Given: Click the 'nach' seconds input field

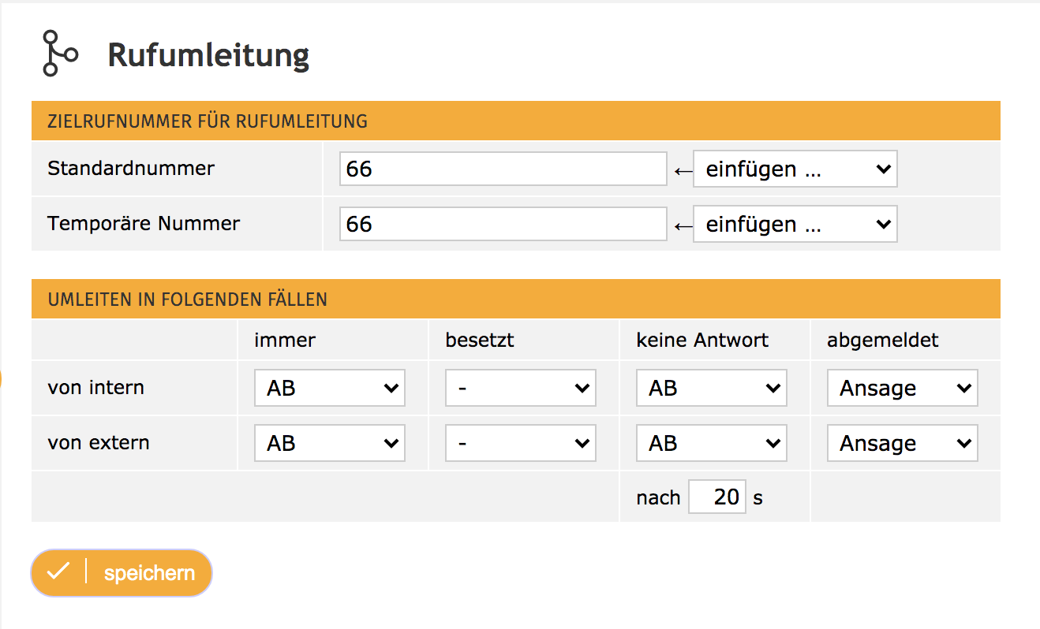Looking at the screenshot, I should [717, 497].
